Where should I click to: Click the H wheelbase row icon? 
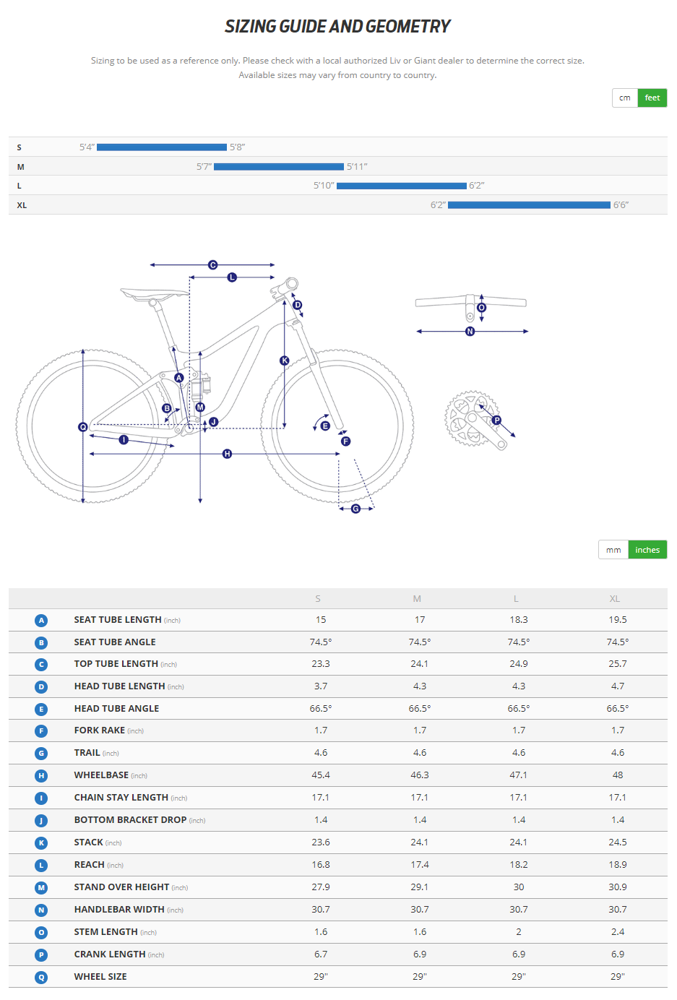[x=41, y=775]
